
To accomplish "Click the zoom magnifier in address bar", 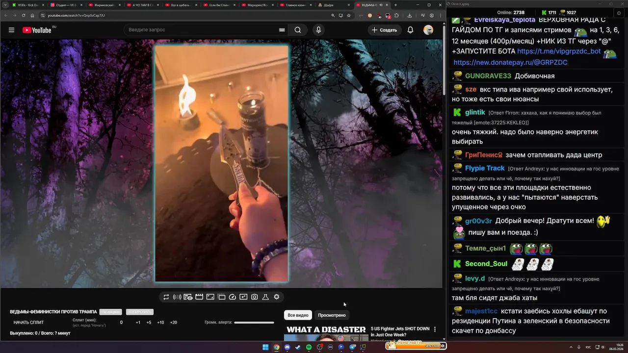I will (x=333, y=15).
